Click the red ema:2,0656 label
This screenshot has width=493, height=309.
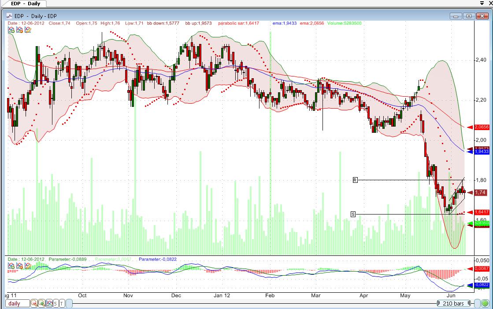coord(312,23)
